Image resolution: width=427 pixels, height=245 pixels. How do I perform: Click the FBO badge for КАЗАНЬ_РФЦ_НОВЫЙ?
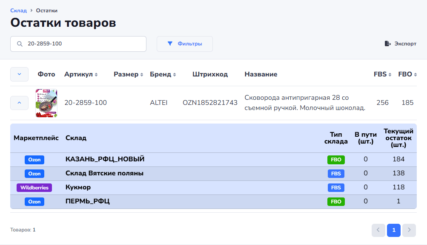[336, 160]
